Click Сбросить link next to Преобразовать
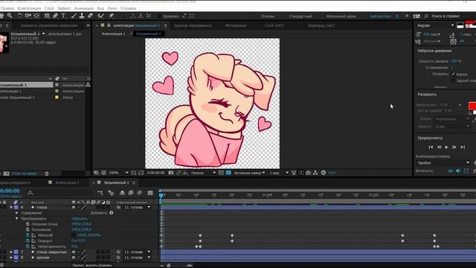Screen dimensions: 476x268 coord(80,218)
